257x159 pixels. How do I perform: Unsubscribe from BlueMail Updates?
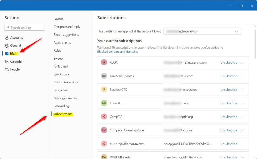(229, 76)
